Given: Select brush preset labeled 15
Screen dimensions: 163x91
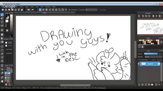Looking at the screenshot, I should pyautogui.click(x=7, y=80).
